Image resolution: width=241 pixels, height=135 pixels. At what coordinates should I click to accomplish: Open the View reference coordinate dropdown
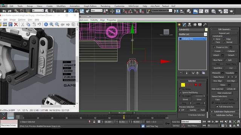(96, 10)
